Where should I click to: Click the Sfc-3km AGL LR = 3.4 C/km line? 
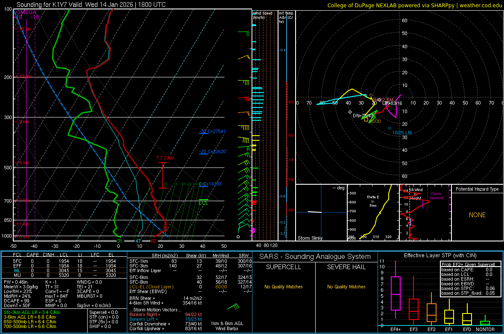pyautogui.click(x=32, y=312)
